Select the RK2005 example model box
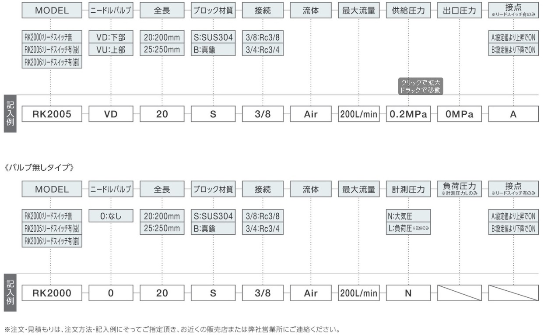544x335 pixels. [51, 115]
